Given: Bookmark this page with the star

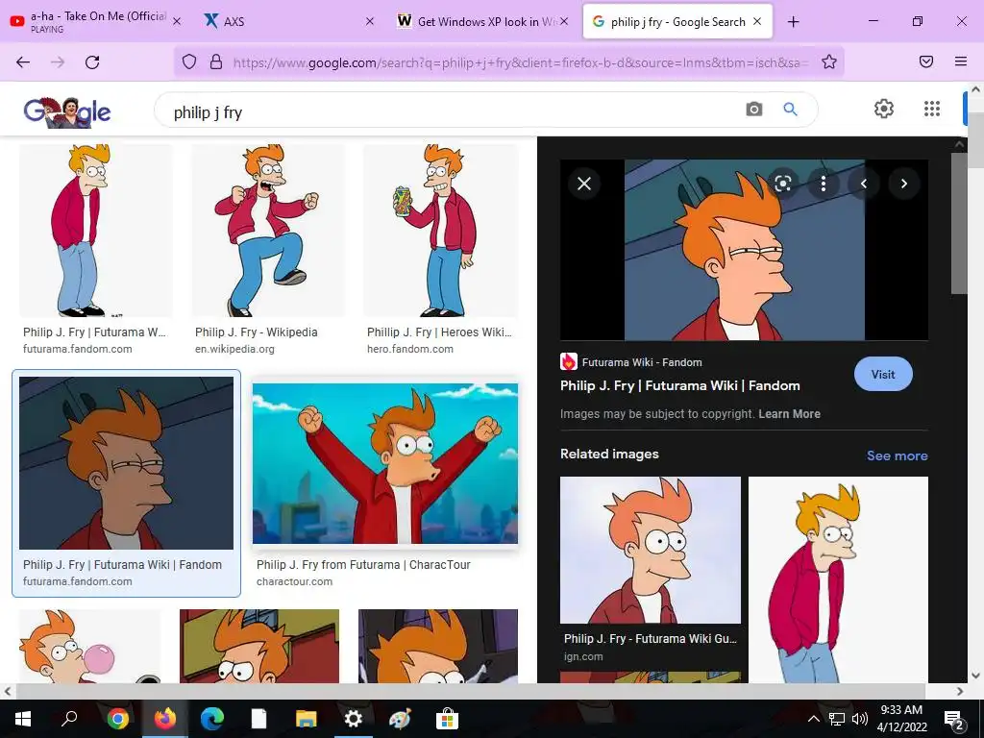Looking at the screenshot, I should coord(829,61).
